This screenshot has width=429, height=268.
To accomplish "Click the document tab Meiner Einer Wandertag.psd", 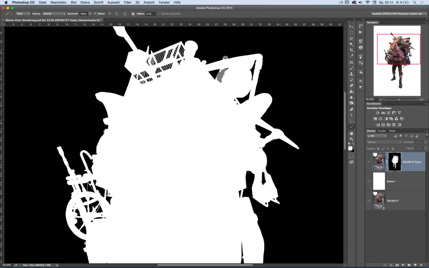I will click(x=53, y=20).
